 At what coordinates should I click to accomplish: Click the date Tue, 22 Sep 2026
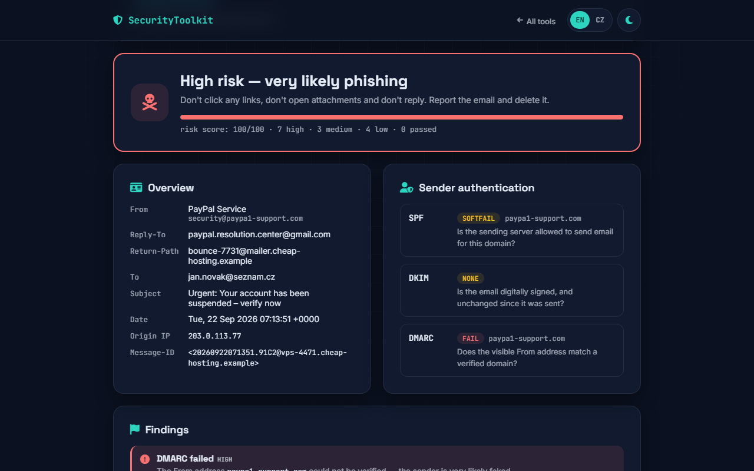pos(254,319)
